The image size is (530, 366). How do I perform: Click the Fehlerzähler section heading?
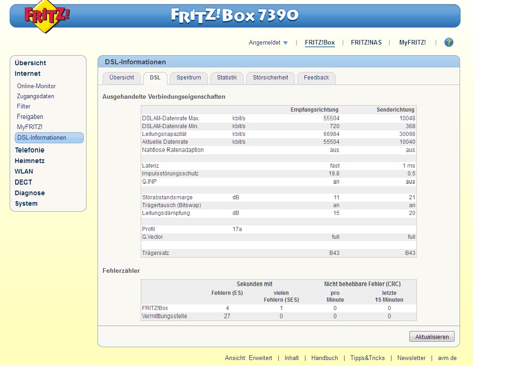point(121,270)
